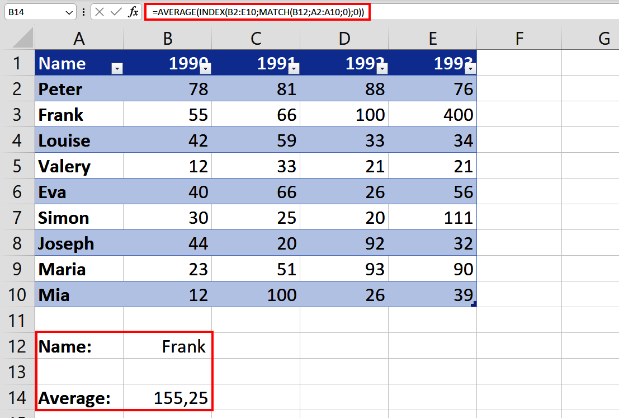Click the table resize handle at cell E10
Viewport: 619px width, 418px height.
click(x=474, y=304)
